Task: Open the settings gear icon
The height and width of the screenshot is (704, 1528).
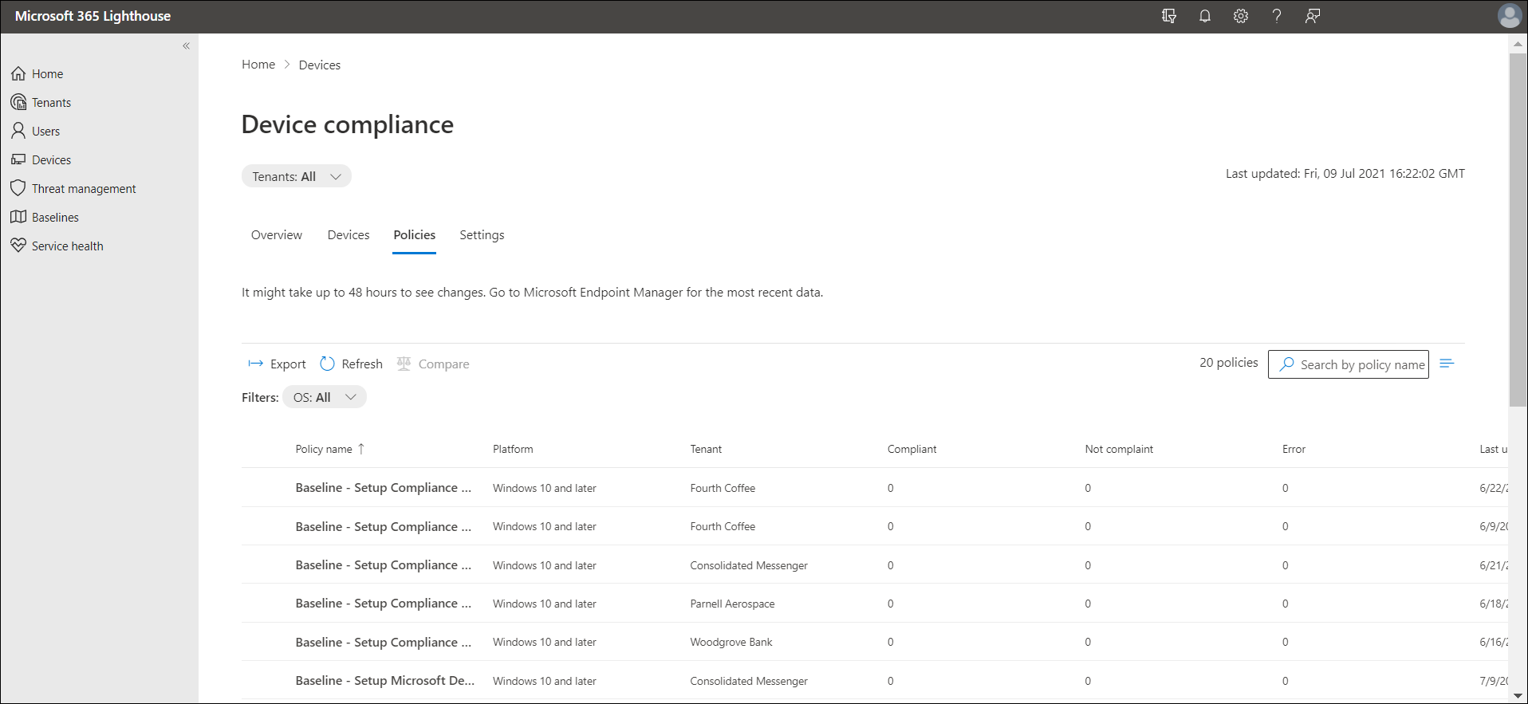Action: [1240, 16]
